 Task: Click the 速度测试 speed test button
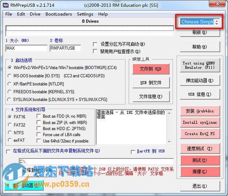pyautogui.click(x=200, y=149)
